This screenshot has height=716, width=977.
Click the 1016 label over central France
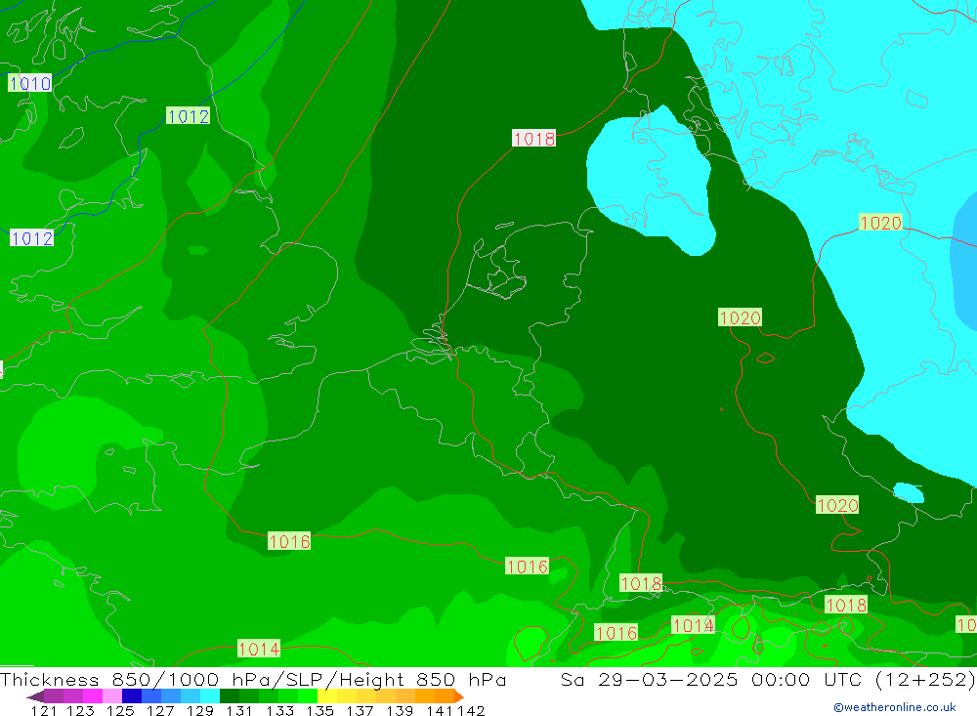tap(289, 541)
